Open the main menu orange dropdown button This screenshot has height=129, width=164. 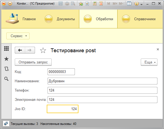pos(10,4)
